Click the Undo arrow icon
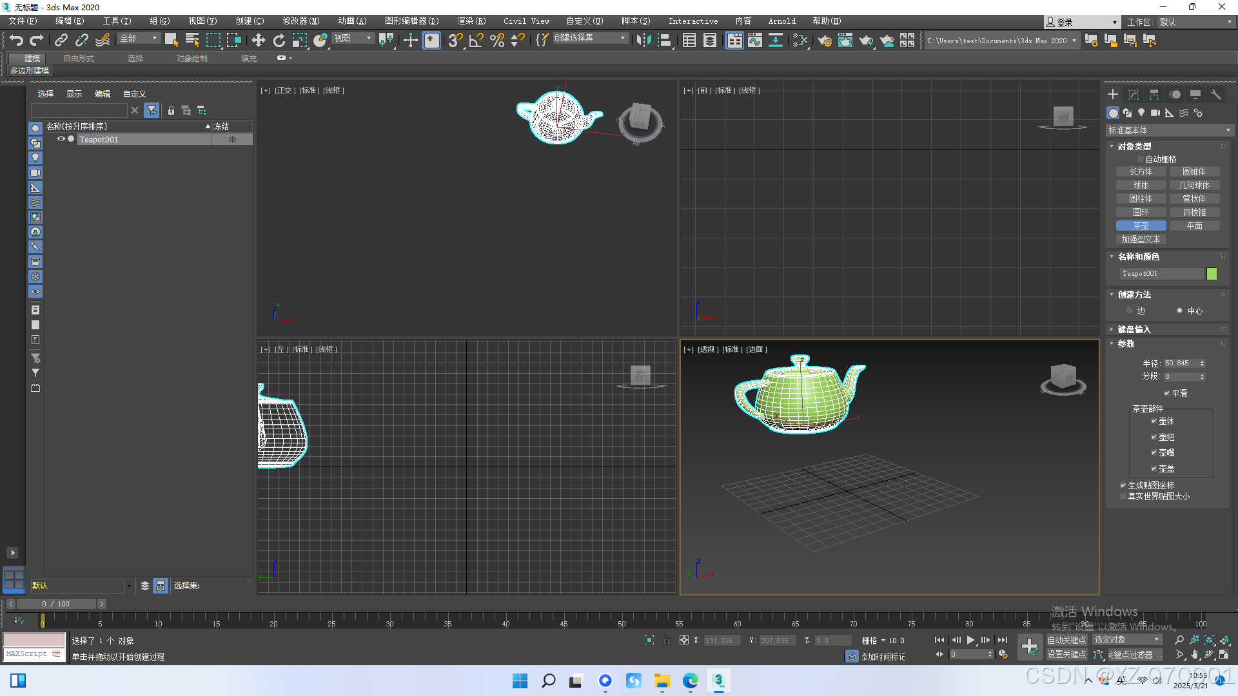 pos(16,41)
